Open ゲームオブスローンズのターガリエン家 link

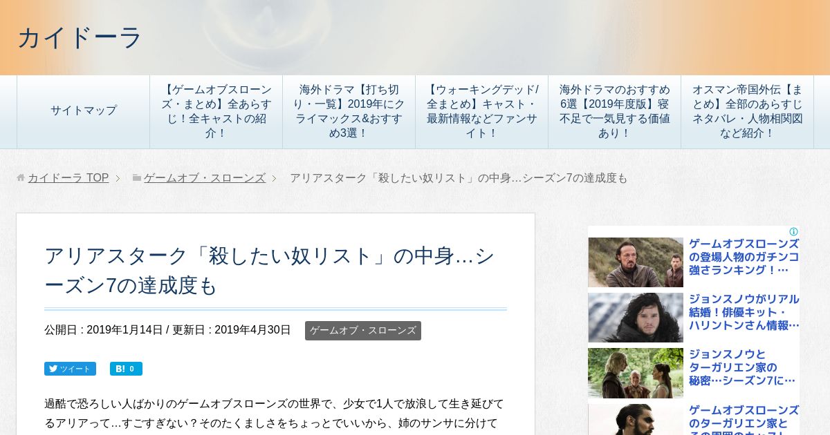tap(744, 419)
